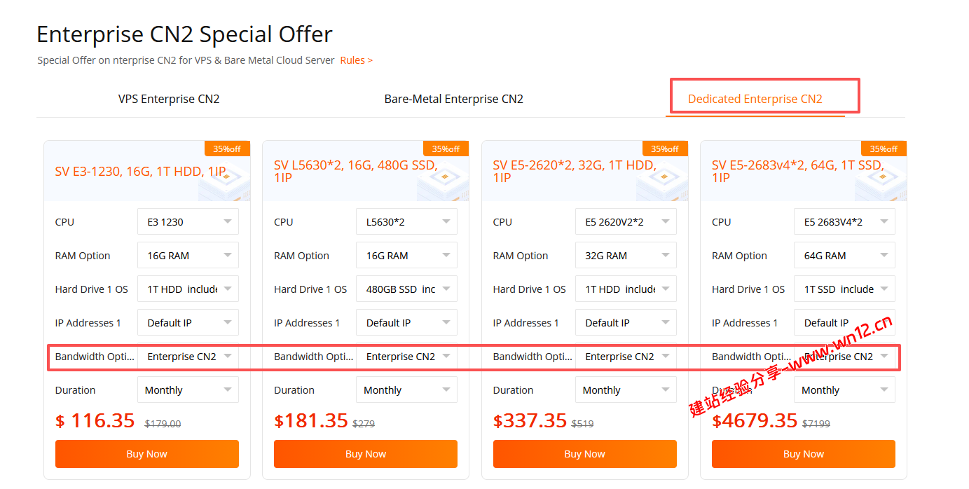Open the Default IP dropdown on the E5-2620 card
969x489 pixels.
(626, 322)
